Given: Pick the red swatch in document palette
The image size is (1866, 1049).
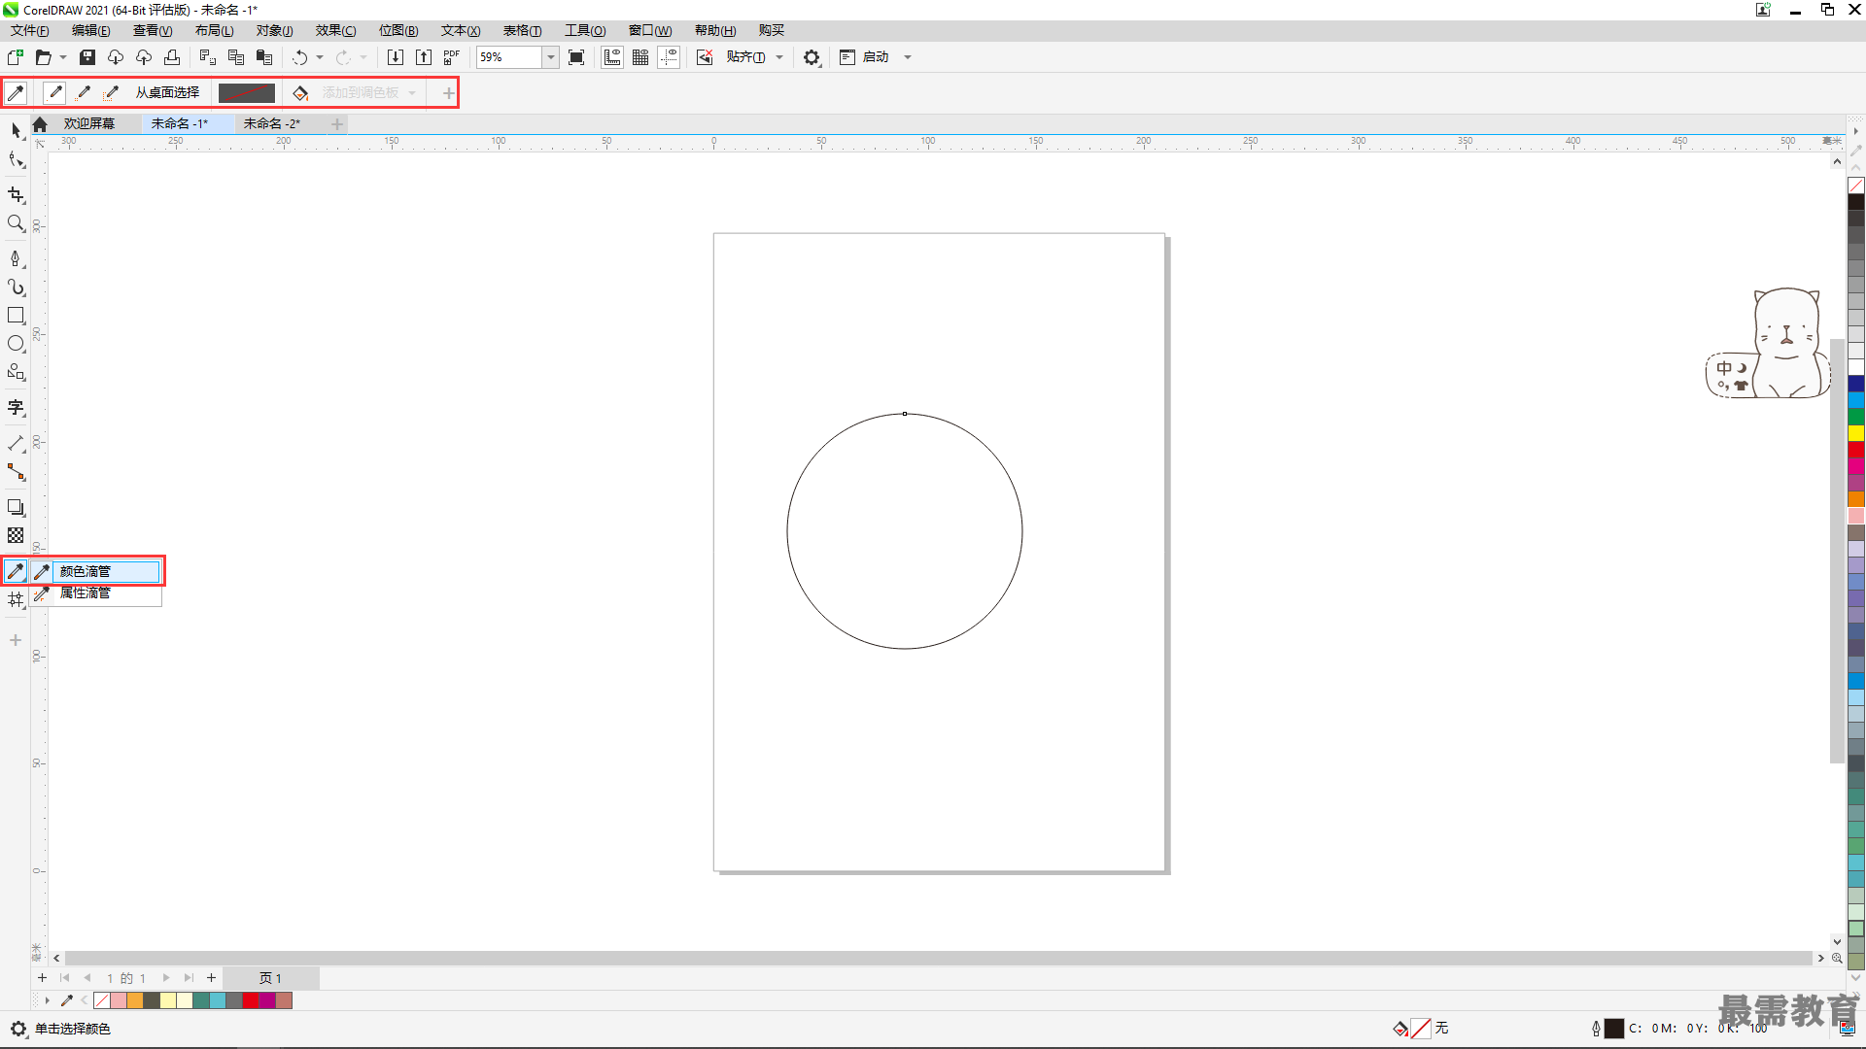Looking at the screenshot, I should click(251, 1000).
